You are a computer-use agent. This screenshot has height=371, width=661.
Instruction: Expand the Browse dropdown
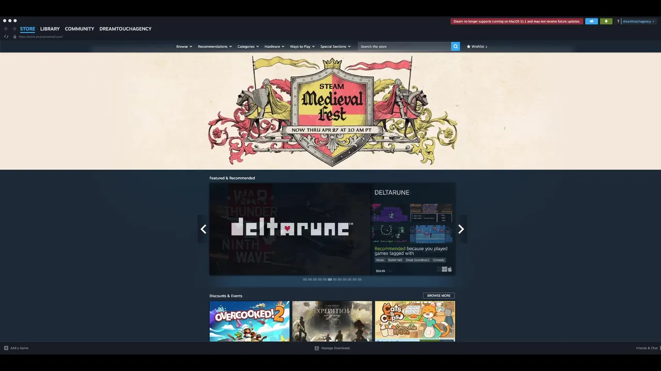click(x=184, y=46)
